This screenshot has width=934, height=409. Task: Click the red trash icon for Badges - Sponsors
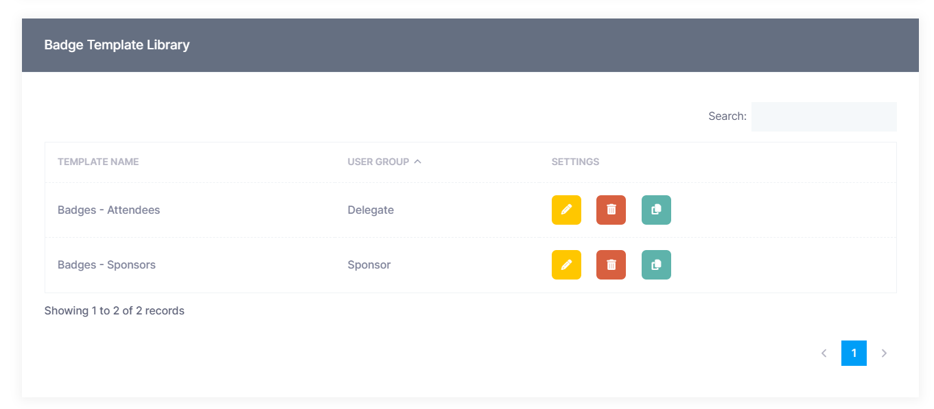(x=611, y=264)
